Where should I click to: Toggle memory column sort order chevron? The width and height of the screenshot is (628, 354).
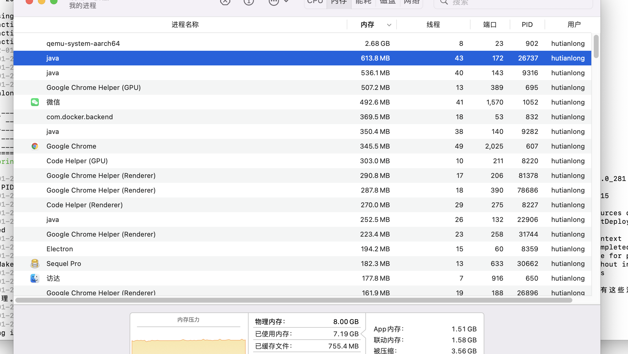389,25
